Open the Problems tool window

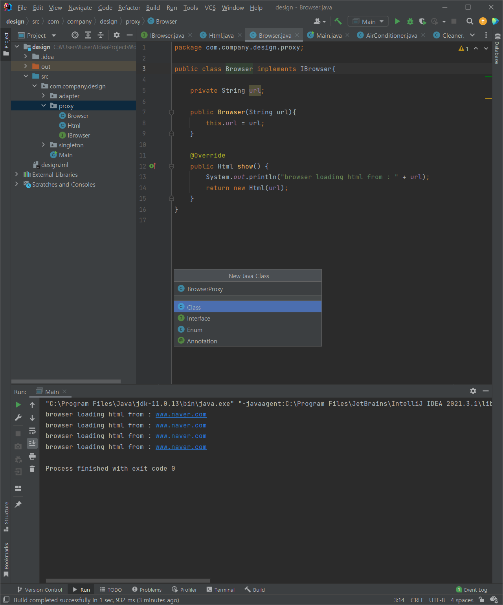tap(147, 590)
